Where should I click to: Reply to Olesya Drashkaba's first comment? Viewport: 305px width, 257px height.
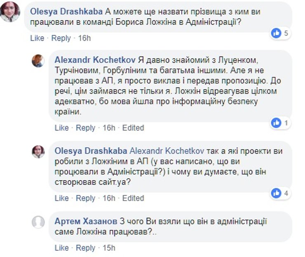coord(61,38)
